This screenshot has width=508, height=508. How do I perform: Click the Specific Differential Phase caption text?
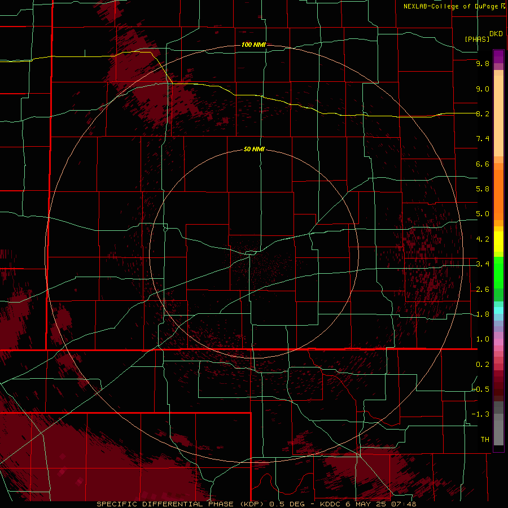(256, 504)
